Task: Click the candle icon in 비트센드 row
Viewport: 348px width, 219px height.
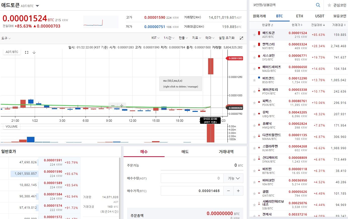Action: click(259, 78)
